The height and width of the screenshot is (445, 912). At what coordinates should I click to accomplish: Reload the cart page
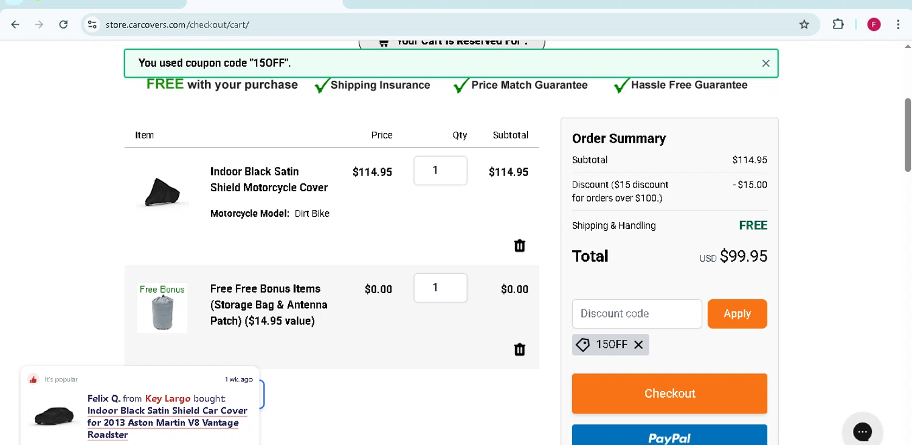[x=63, y=24]
